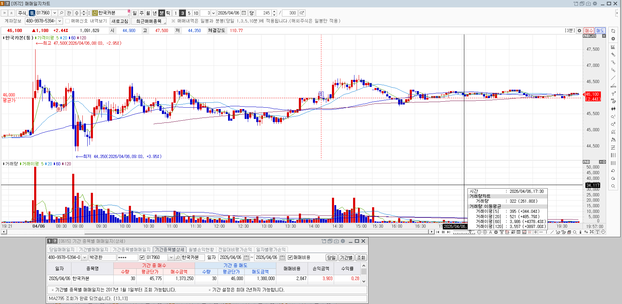The image size is (622, 304).
Task: Click the 새로고침 refresh button
Action: 120,21
